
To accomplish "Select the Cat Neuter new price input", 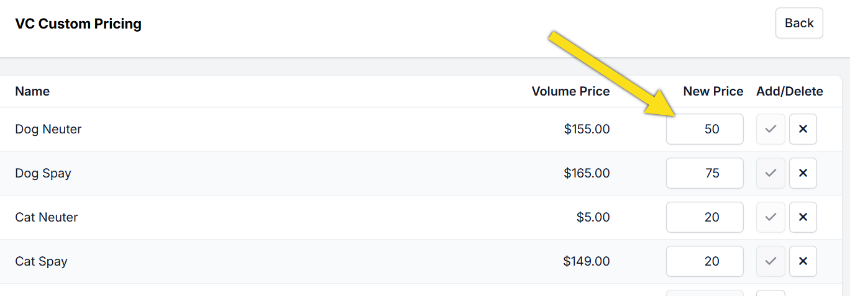I will pos(705,217).
